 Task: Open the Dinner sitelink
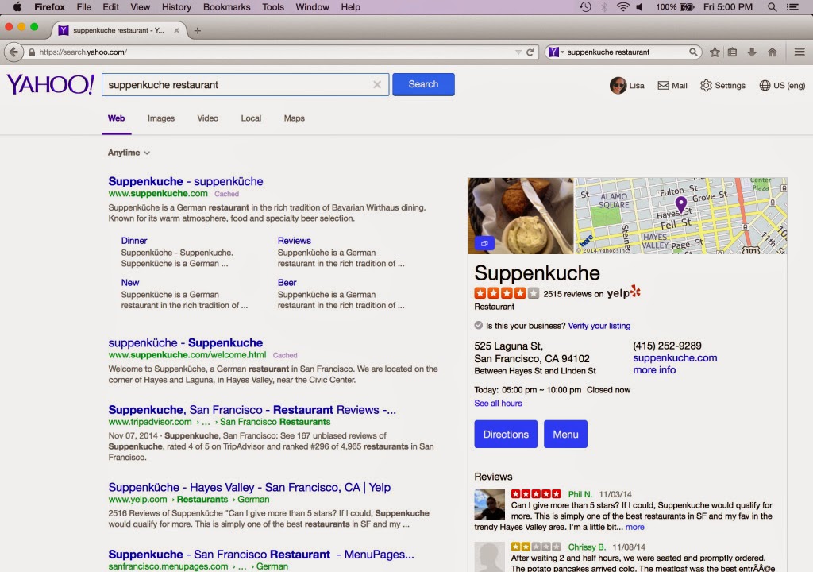[x=133, y=241]
